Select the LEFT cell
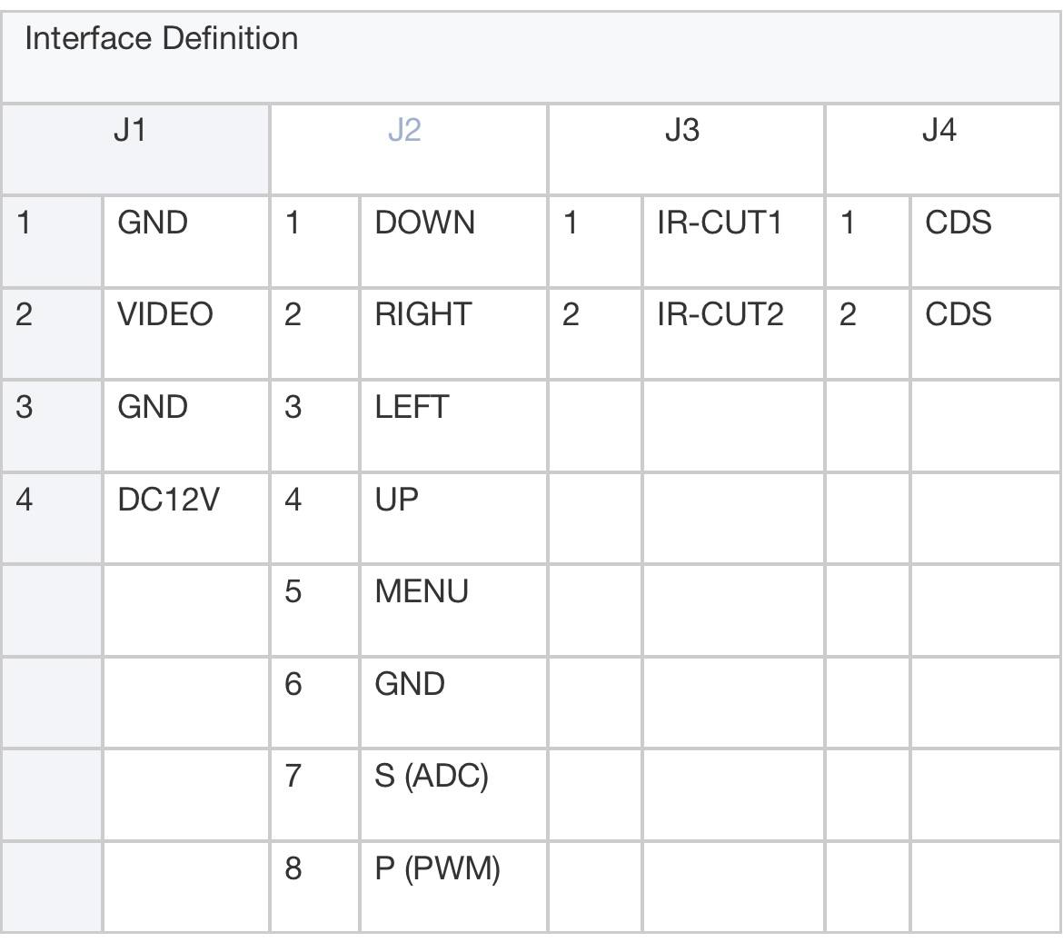The height and width of the screenshot is (942, 1063). [x=453, y=426]
